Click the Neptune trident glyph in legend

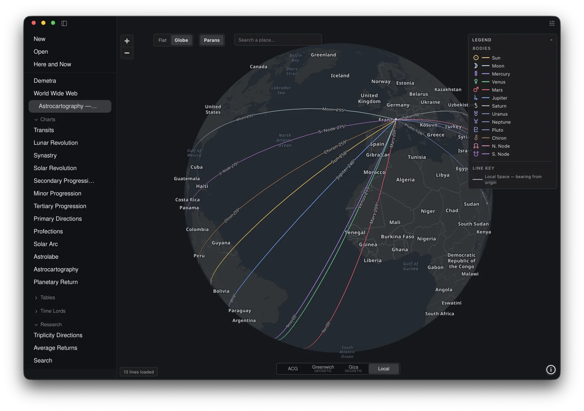pos(476,122)
